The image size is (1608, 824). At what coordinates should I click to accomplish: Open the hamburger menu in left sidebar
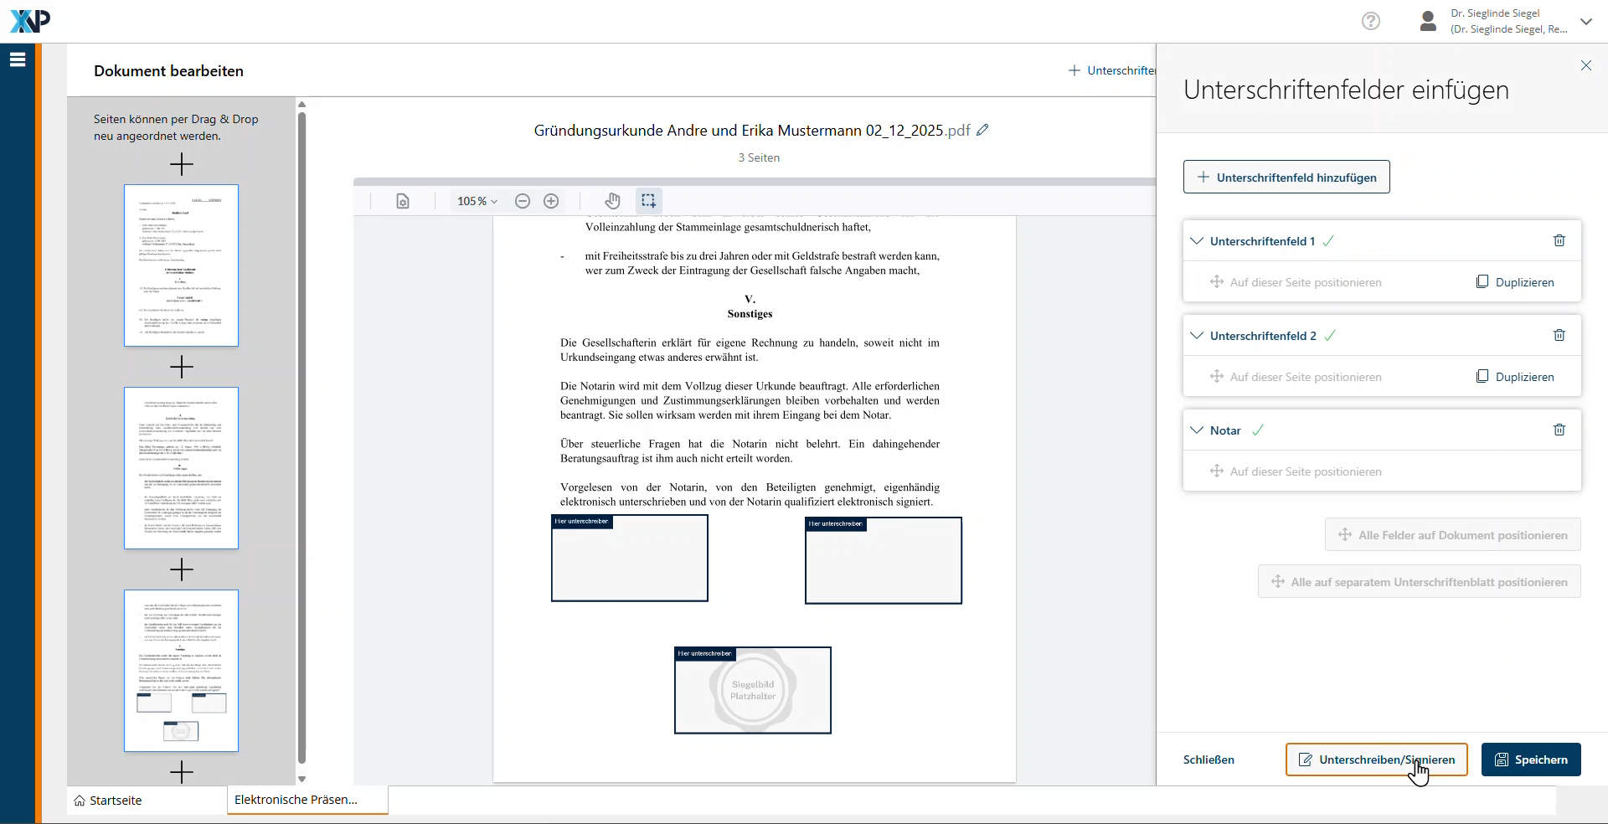tap(18, 59)
